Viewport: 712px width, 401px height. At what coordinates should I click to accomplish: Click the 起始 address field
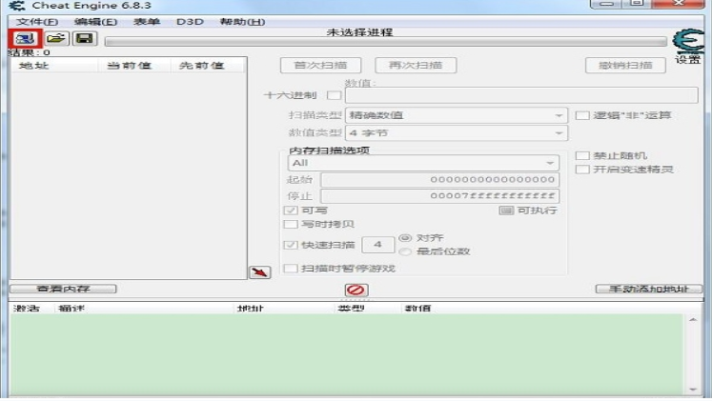click(x=439, y=180)
